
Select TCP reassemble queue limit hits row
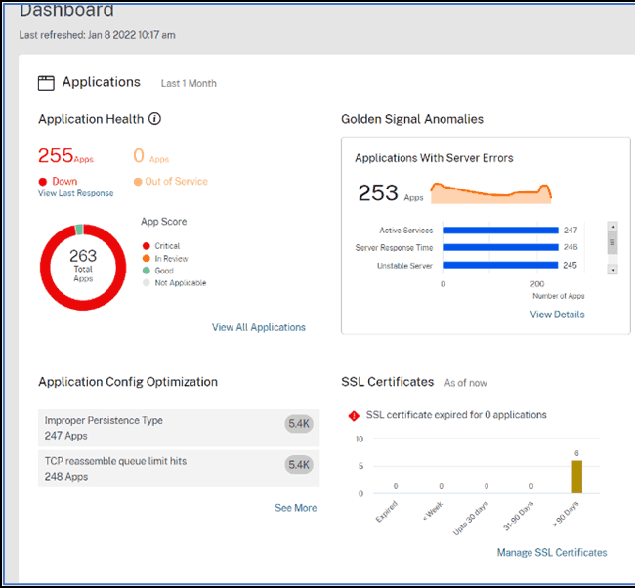179,469
